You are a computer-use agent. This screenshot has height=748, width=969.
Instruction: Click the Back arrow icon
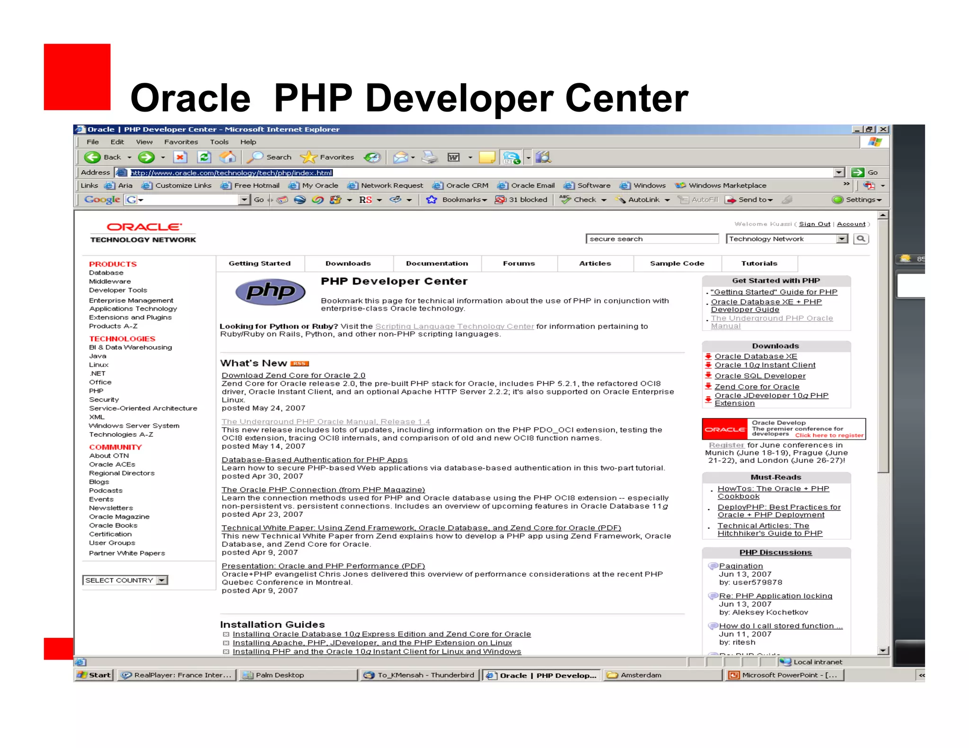92,157
